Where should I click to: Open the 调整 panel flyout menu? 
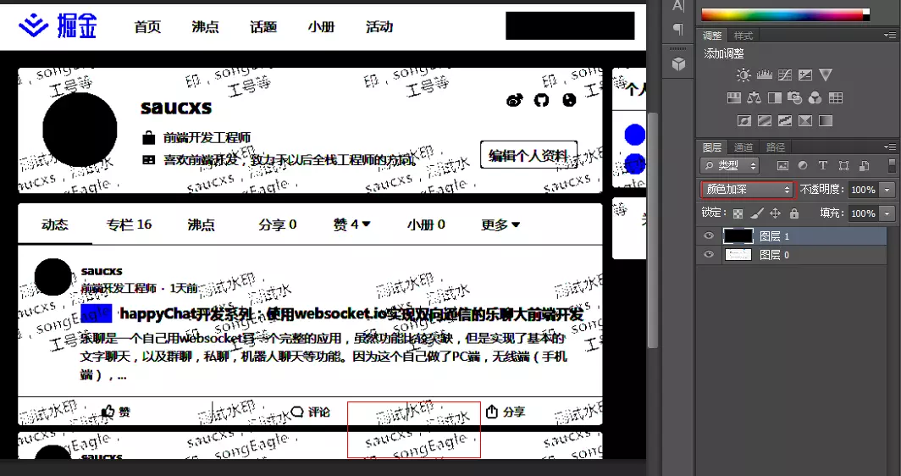pos(889,35)
